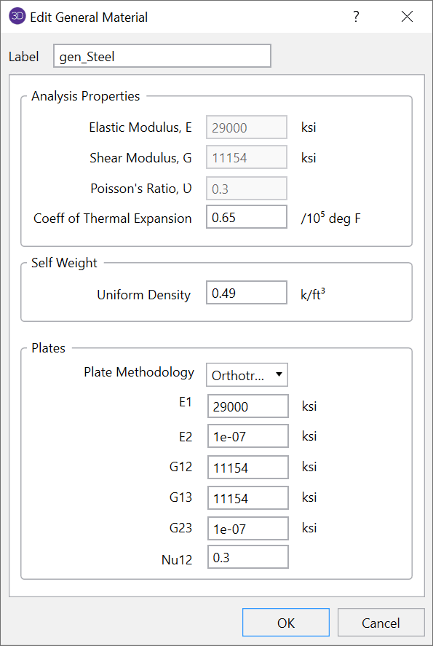
Task: Click the Analysis Properties group header
Action: click(85, 96)
